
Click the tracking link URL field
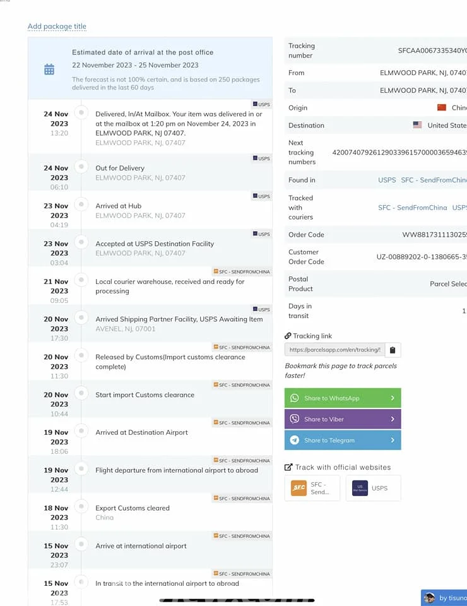coord(334,350)
